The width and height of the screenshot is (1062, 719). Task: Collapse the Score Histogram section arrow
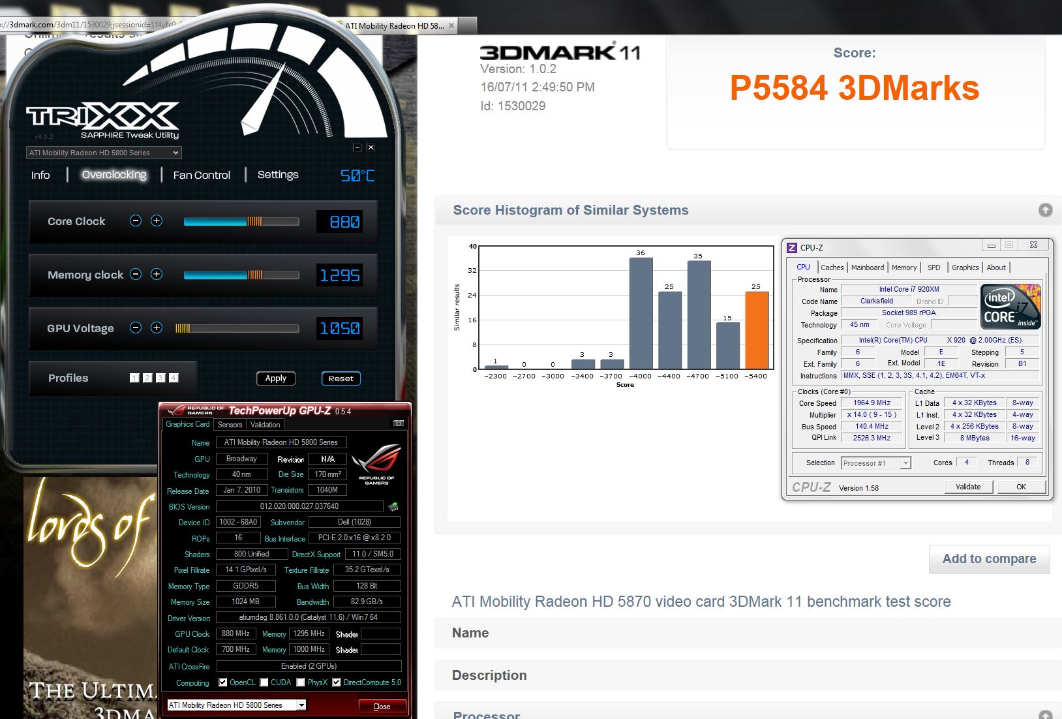pyautogui.click(x=1045, y=210)
